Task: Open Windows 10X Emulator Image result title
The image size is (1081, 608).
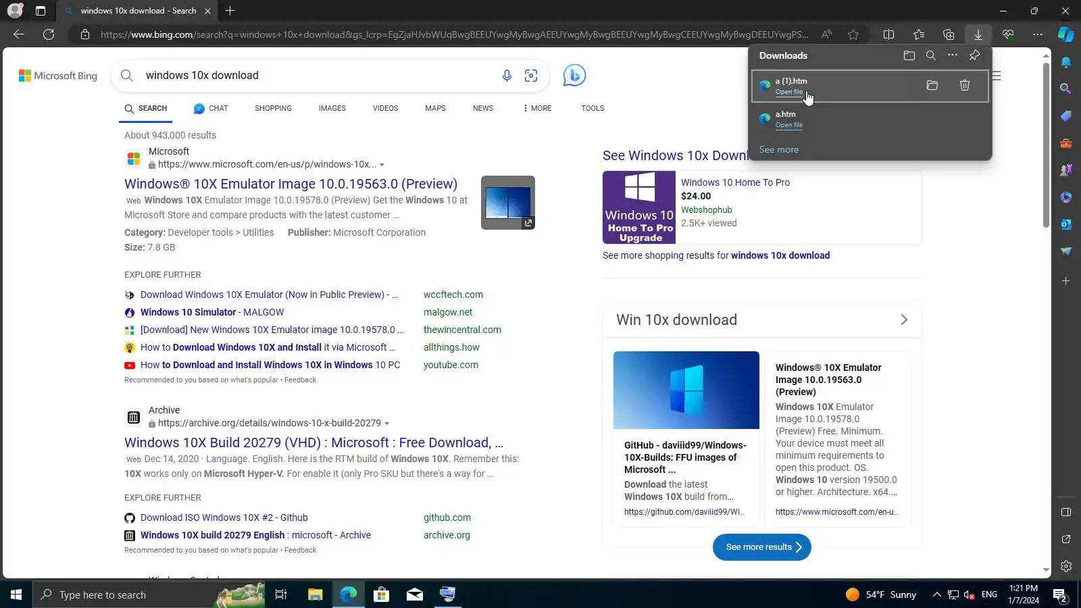Action: [x=291, y=184]
